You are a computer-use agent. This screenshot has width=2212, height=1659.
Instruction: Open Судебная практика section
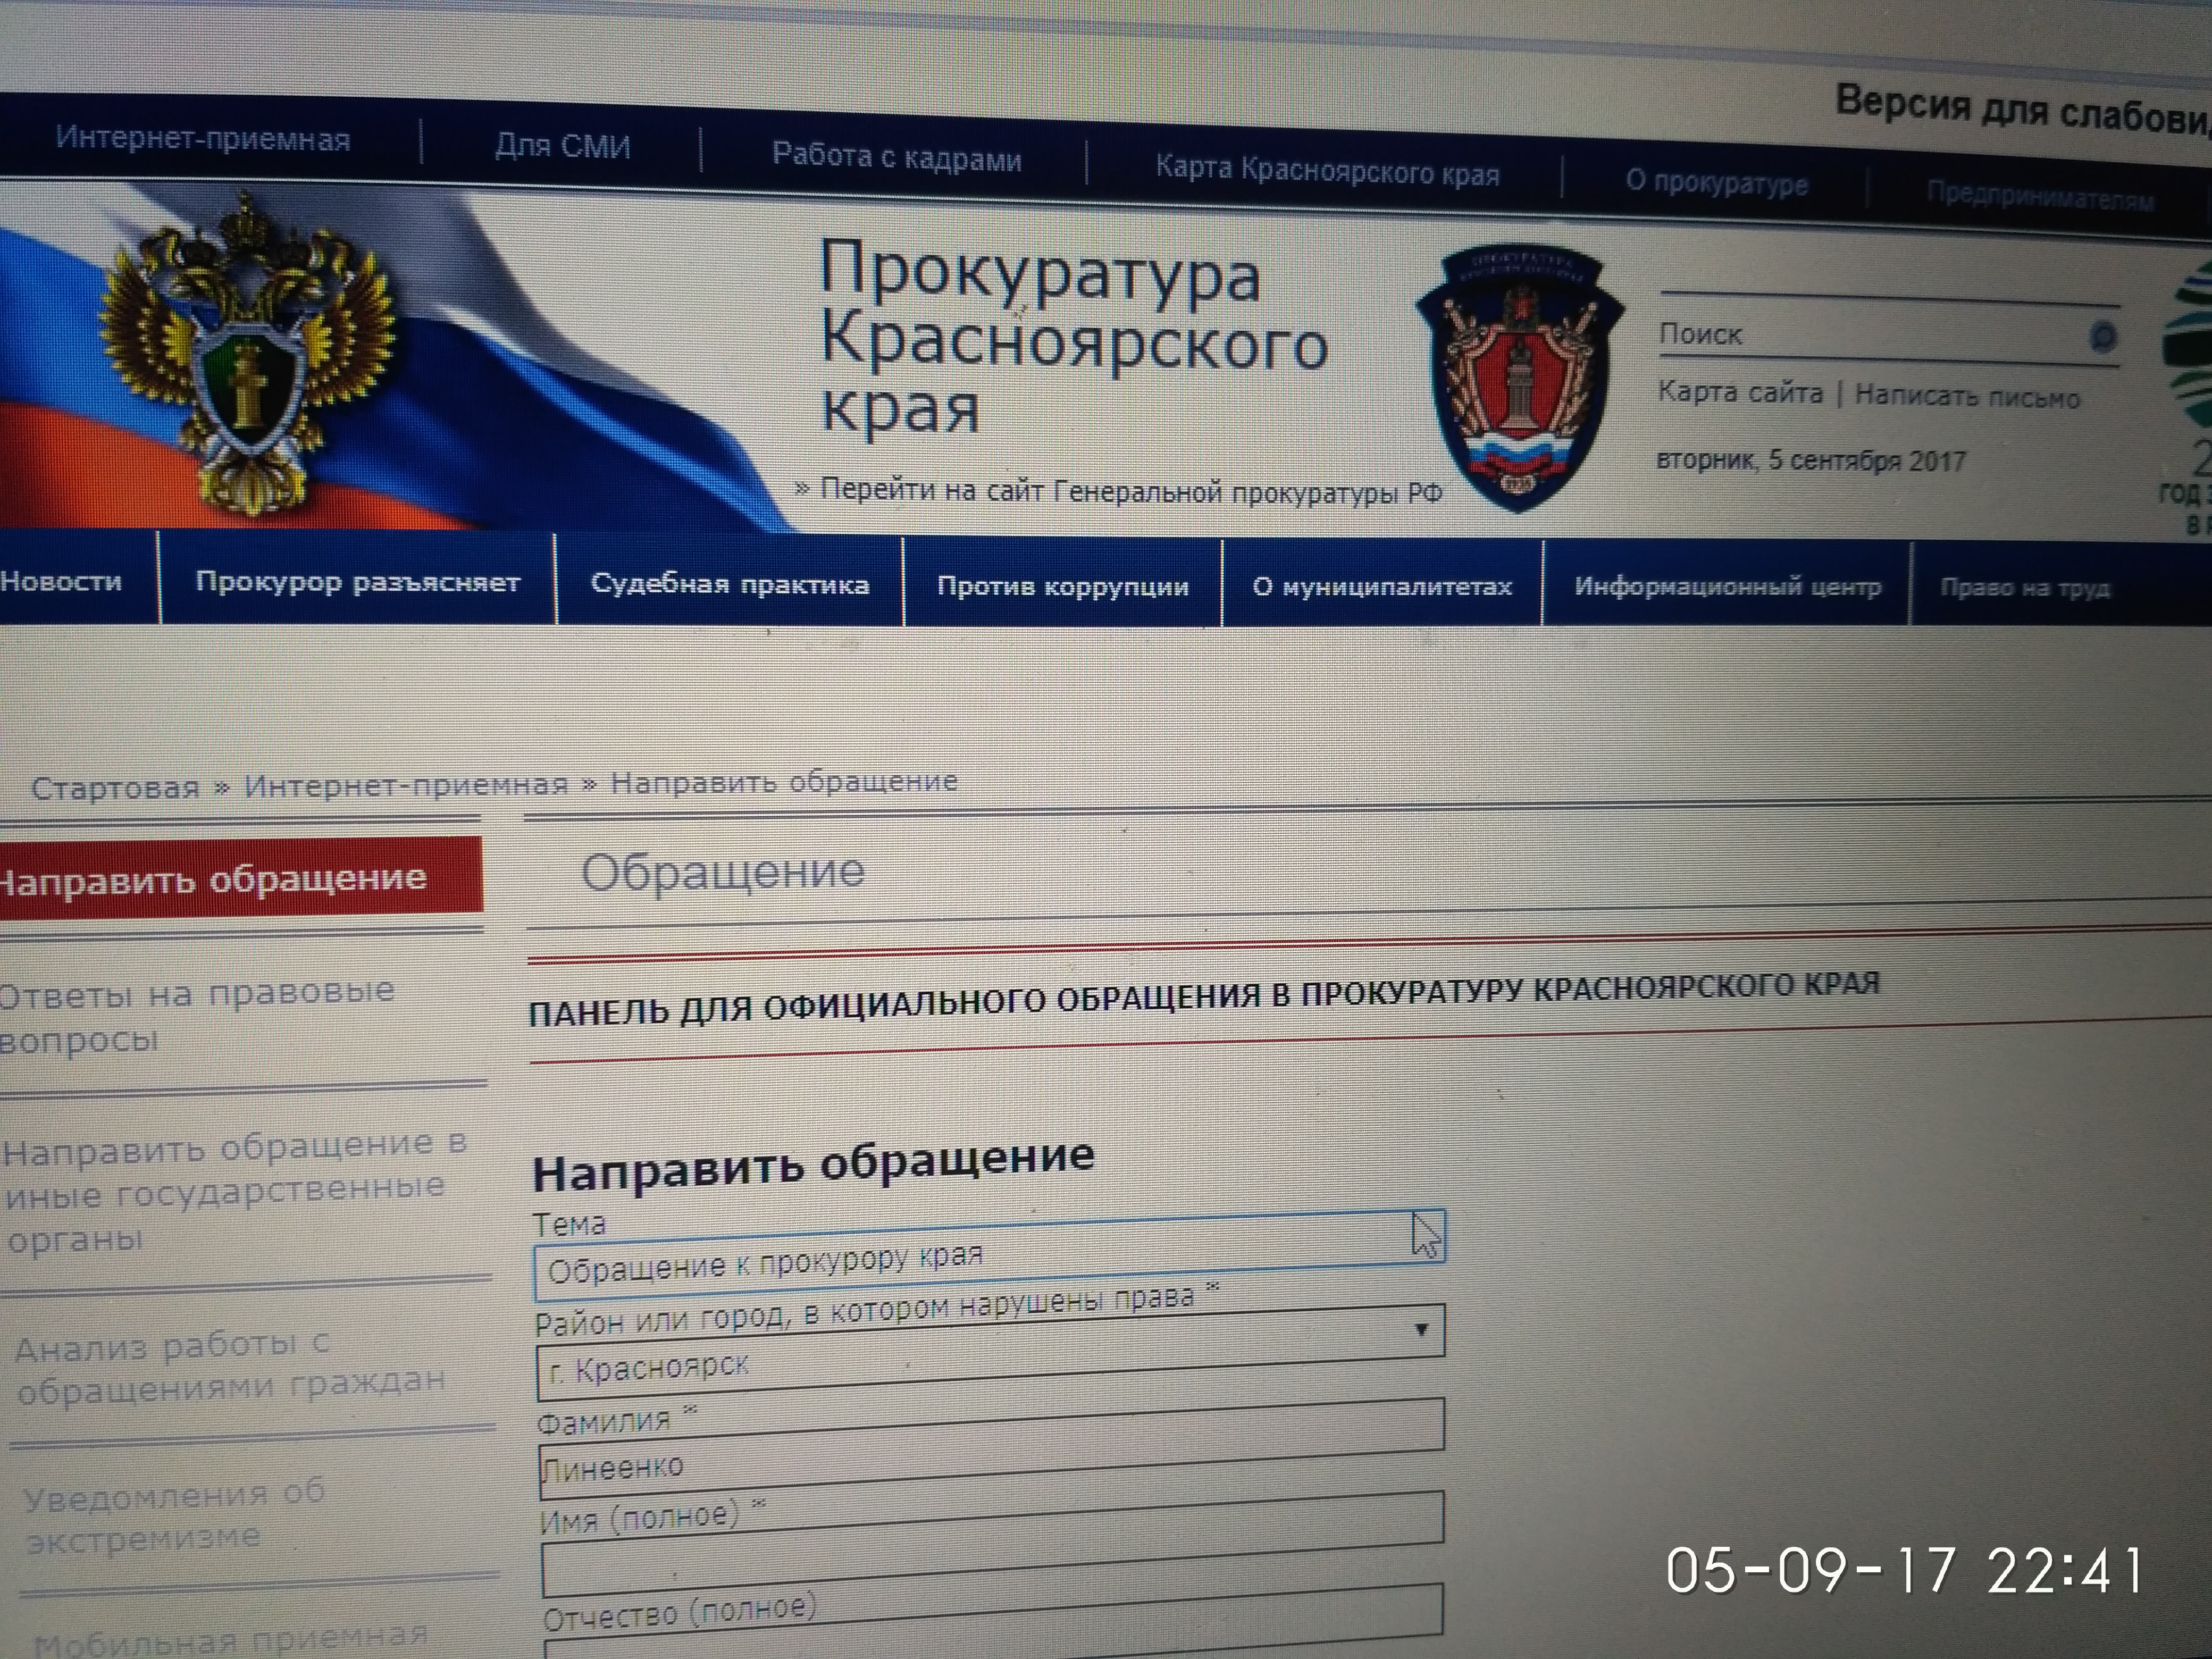coord(730,584)
